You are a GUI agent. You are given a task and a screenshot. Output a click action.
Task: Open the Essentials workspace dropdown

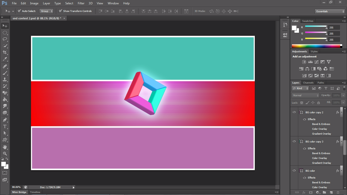click(329, 11)
